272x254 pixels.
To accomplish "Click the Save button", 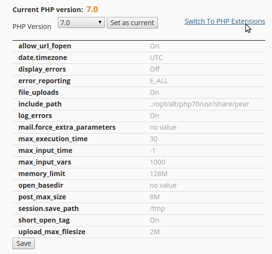I will (x=24, y=243).
